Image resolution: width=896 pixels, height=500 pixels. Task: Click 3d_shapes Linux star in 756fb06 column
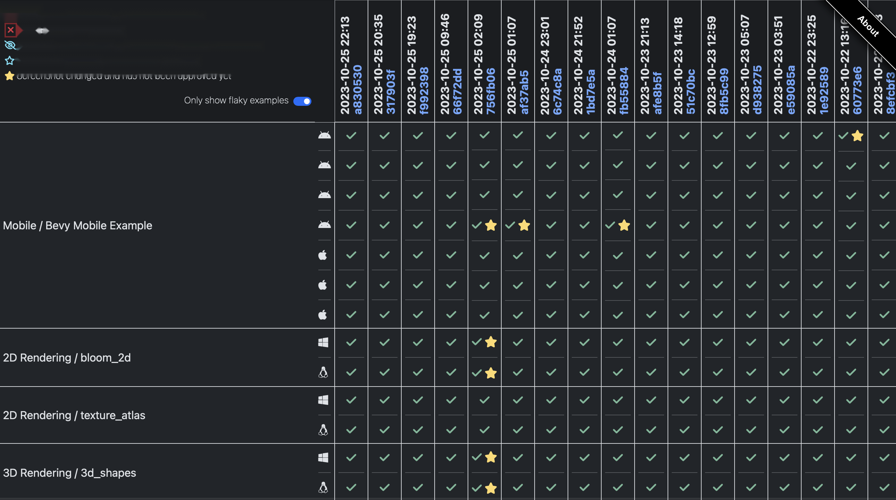[x=491, y=488]
